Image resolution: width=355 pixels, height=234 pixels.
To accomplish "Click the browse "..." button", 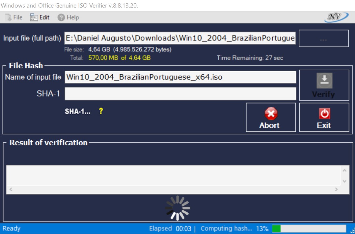I will (324, 38).
